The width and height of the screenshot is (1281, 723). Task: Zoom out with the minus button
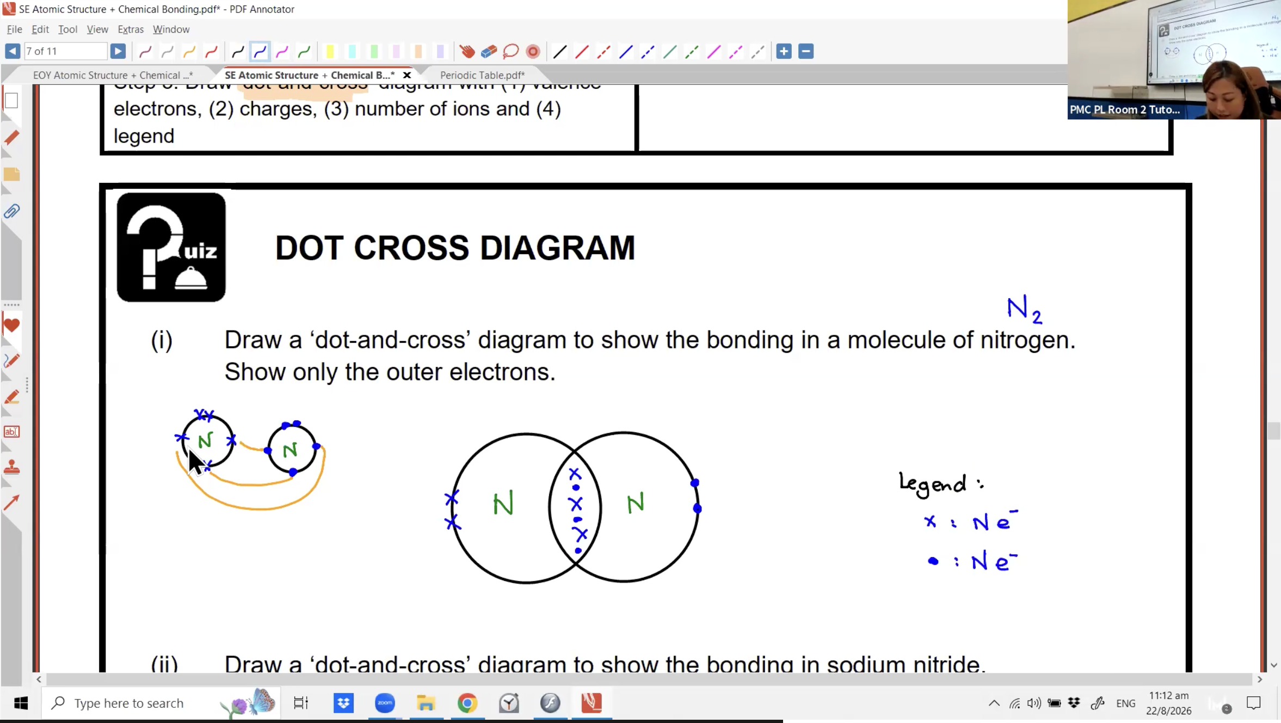(806, 51)
